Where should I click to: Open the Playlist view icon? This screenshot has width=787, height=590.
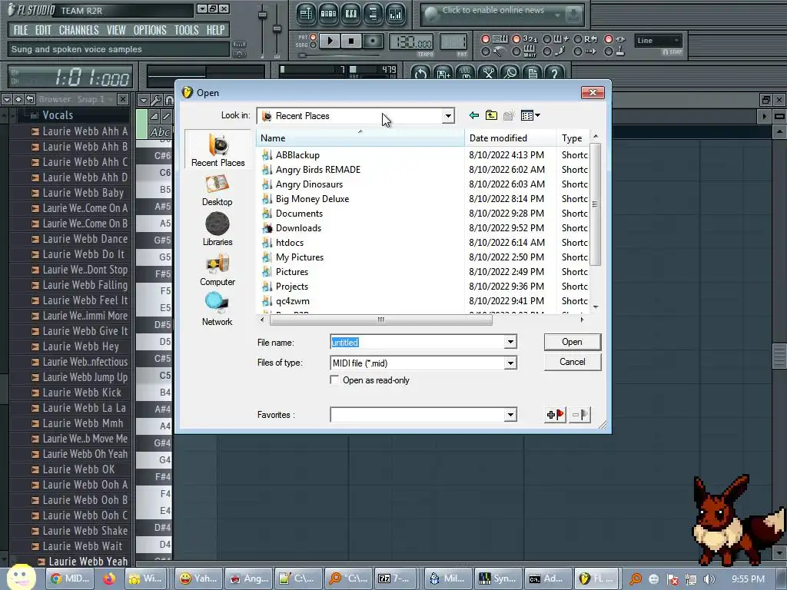point(306,14)
